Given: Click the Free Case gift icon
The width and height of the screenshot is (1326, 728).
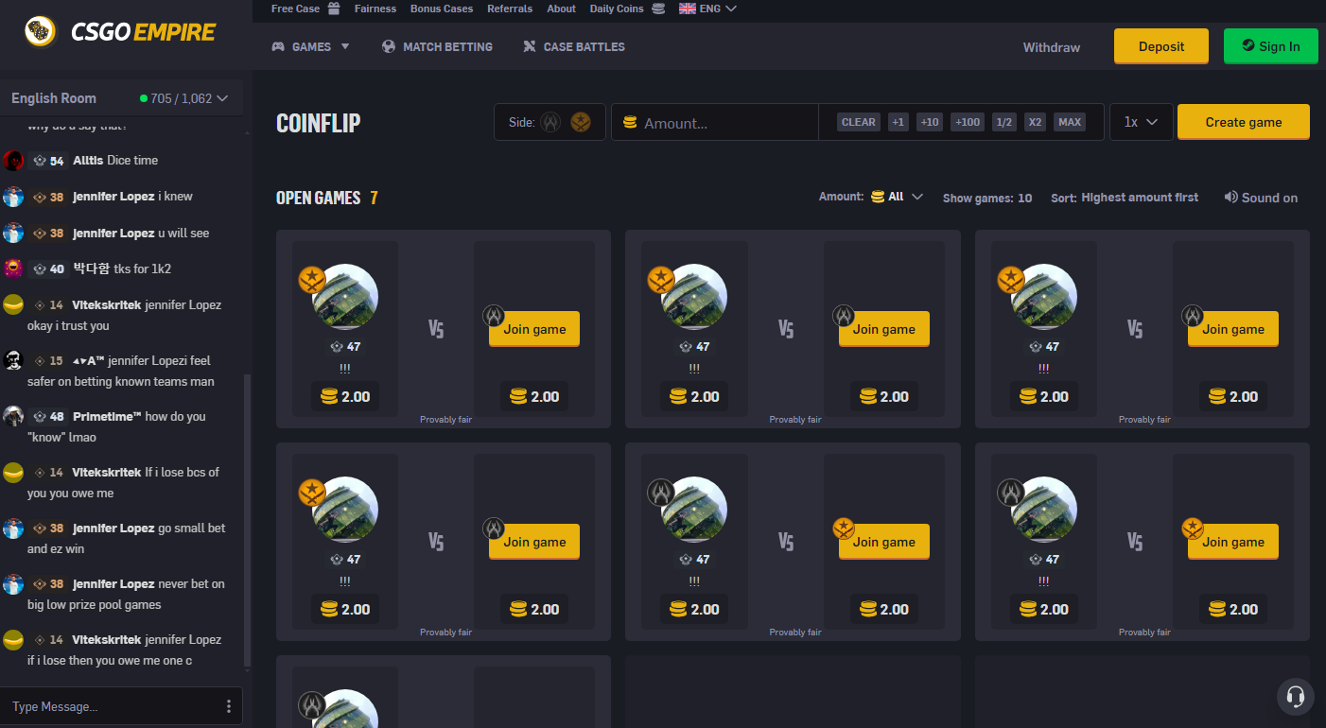Looking at the screenshot, I should point(334,9).
